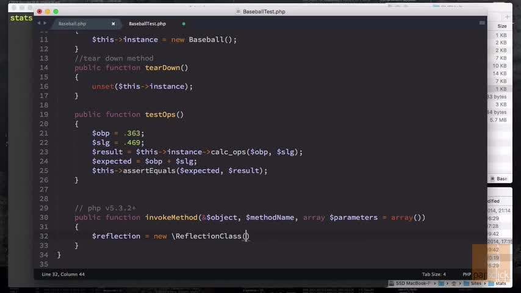The width and height of the screenshot is (521, 293).
Task: Click the stats title in the terminal window behind
Action: 21,18
